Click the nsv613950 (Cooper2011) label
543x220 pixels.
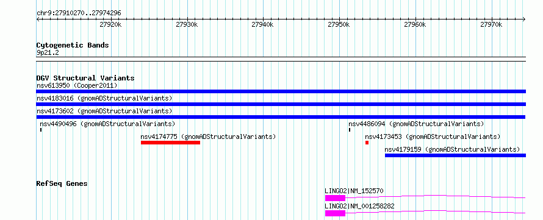pyautogui.click(x=77, y=85)
